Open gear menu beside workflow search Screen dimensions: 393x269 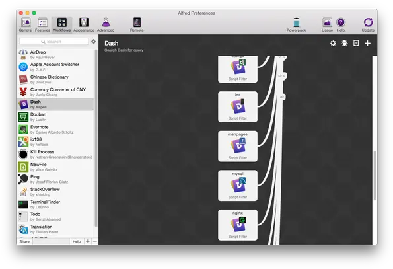[93, 42]
